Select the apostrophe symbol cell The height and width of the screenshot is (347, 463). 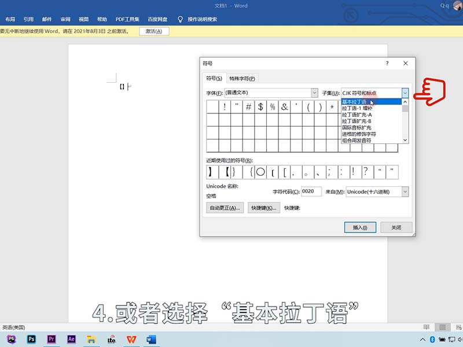point(296,107)
